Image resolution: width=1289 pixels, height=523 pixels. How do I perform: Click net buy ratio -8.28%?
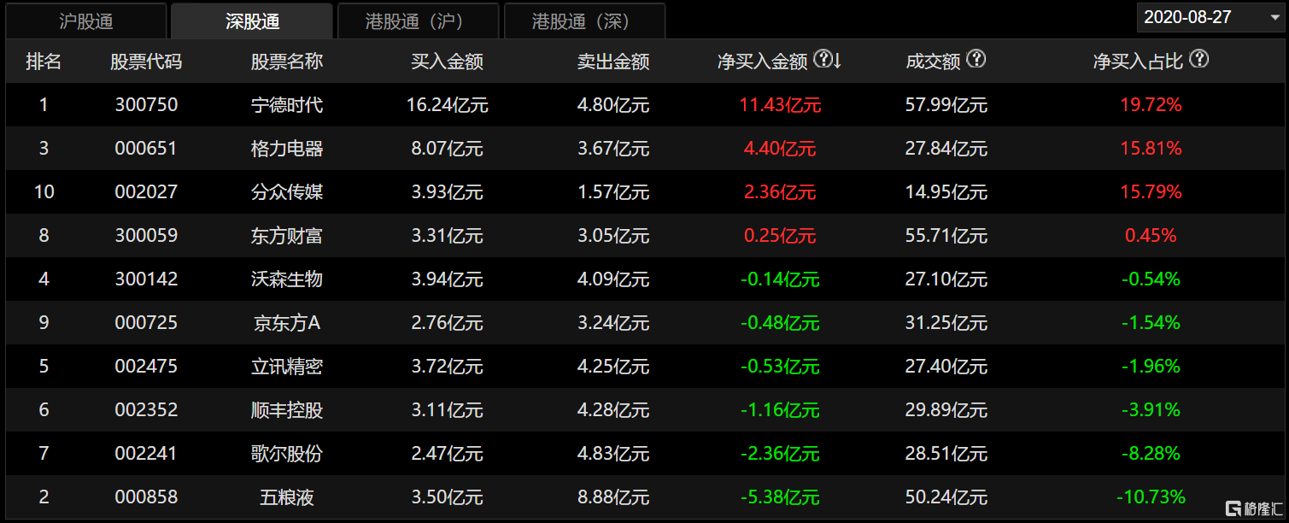tap(1151, 453)
